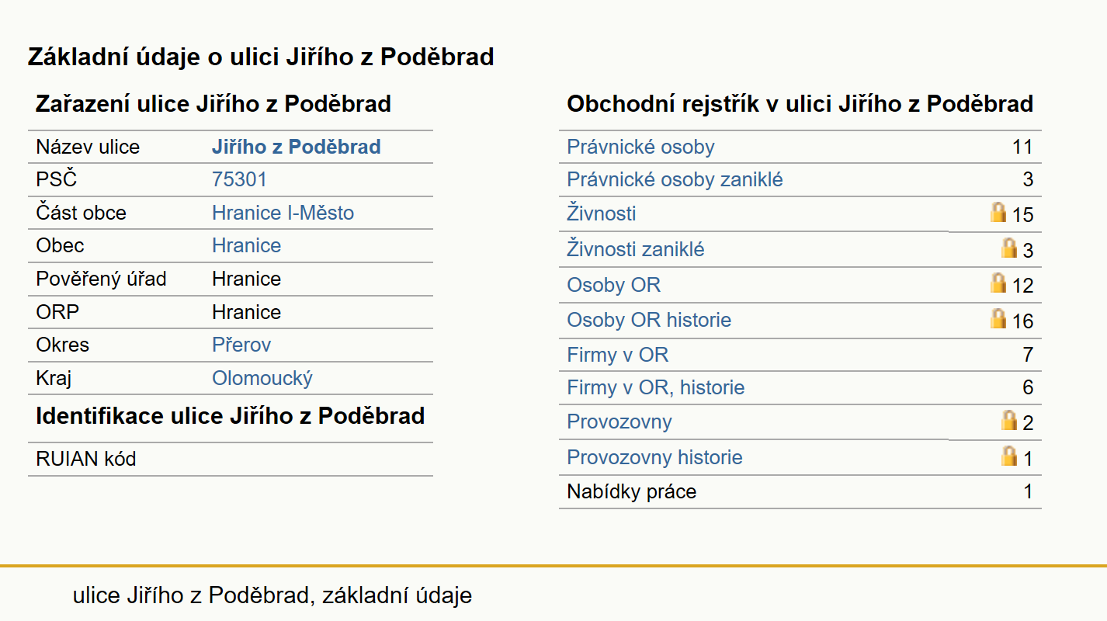
Task: Click the lock icon for Osoby OR historie
Action: pyautogui.click(x=998, y=318)
